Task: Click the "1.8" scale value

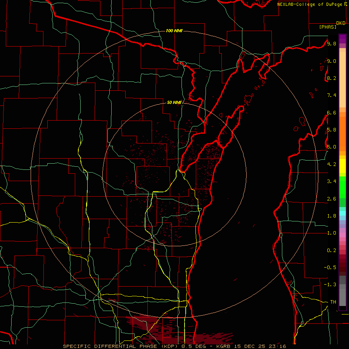Action: coord(332,216)
